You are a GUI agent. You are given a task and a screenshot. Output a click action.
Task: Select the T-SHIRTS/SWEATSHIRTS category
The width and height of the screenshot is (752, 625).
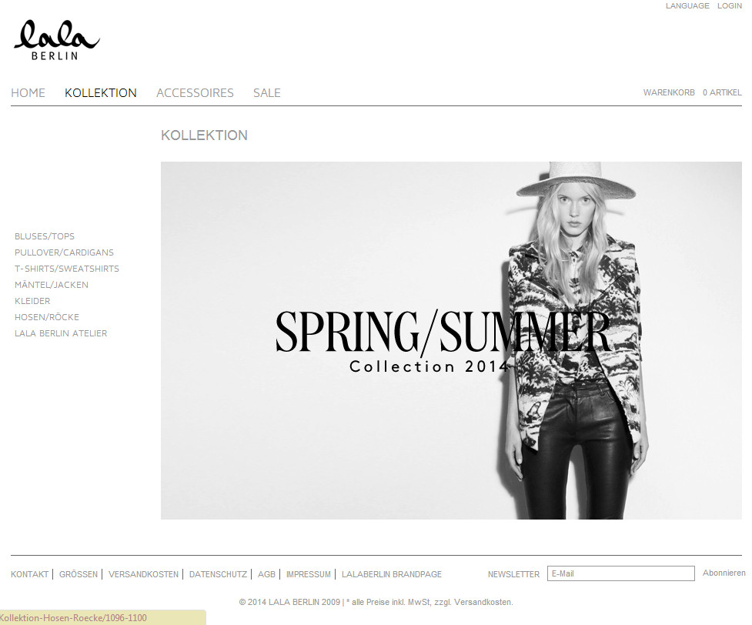pos(67,269)
